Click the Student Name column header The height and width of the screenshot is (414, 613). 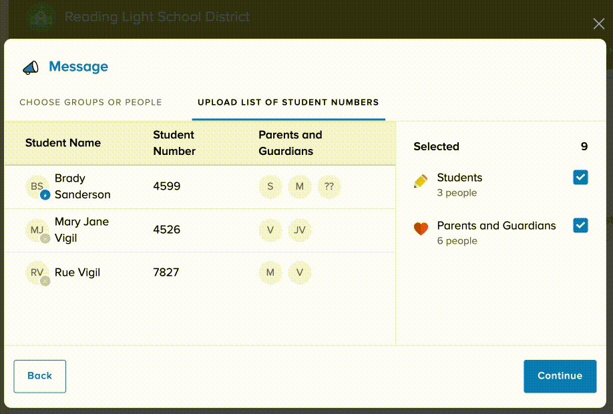tap(63, 143)
